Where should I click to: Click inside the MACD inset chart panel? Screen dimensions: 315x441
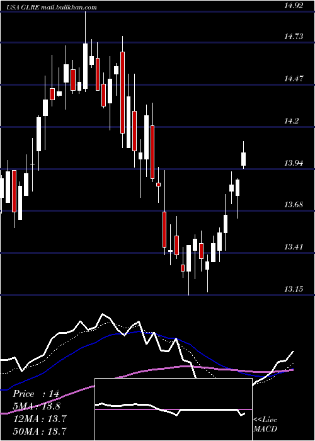point(173,409)
